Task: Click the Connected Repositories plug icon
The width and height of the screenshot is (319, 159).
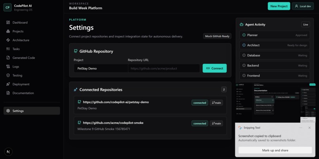Action: (x=76, y=89)
